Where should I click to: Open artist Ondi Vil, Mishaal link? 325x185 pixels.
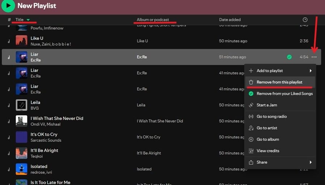(46, 124)
